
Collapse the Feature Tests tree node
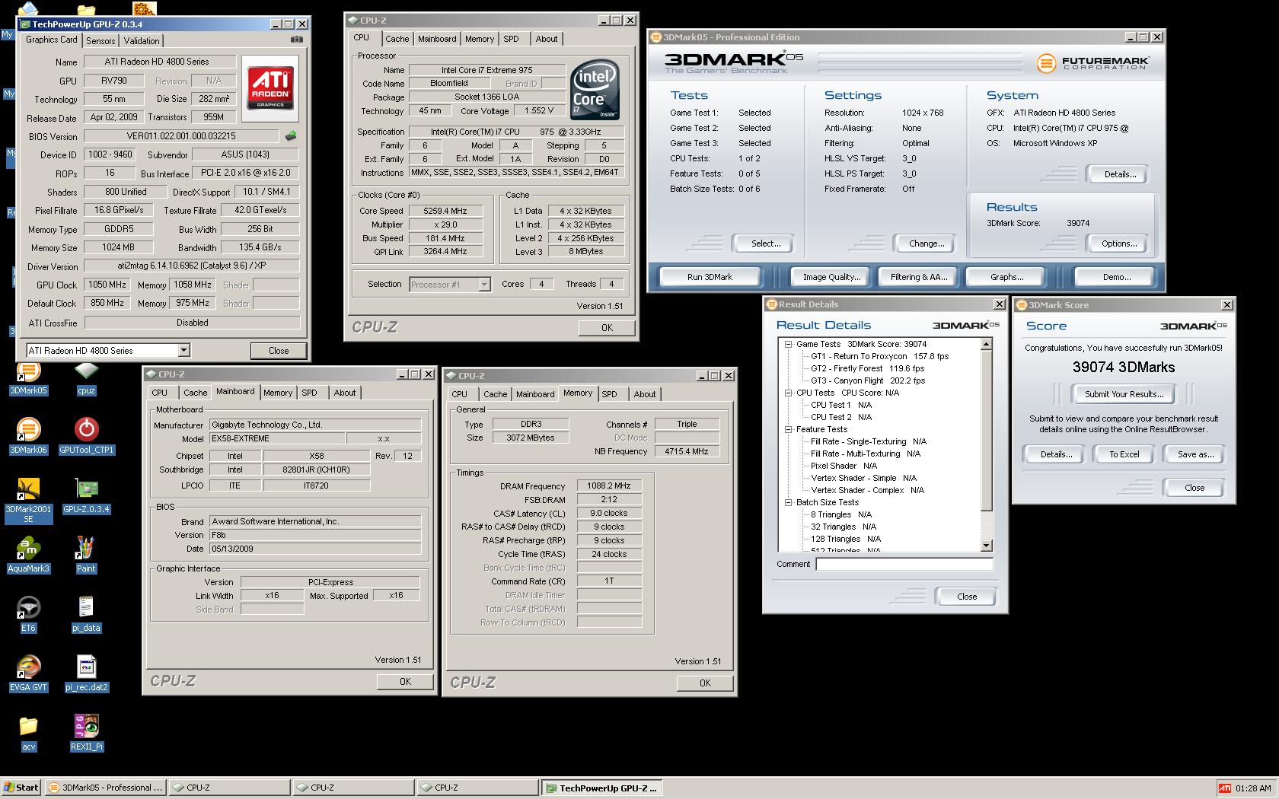(789, 429)
